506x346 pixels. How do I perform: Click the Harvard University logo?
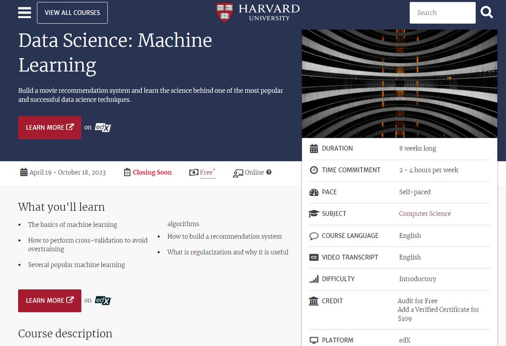[258, 13]
